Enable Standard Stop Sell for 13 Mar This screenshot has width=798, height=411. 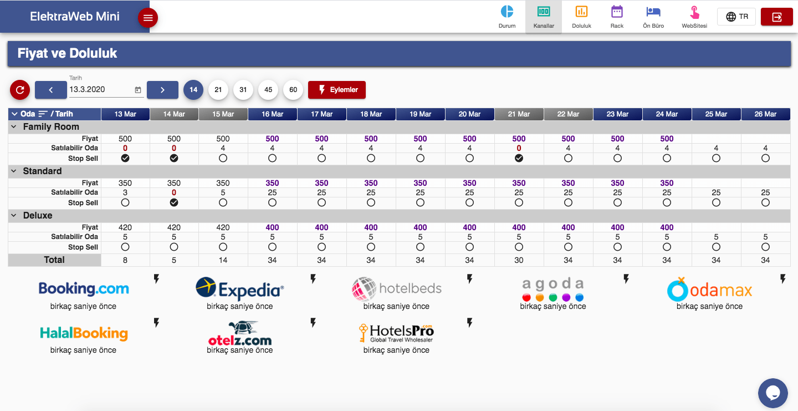(125, 202)
